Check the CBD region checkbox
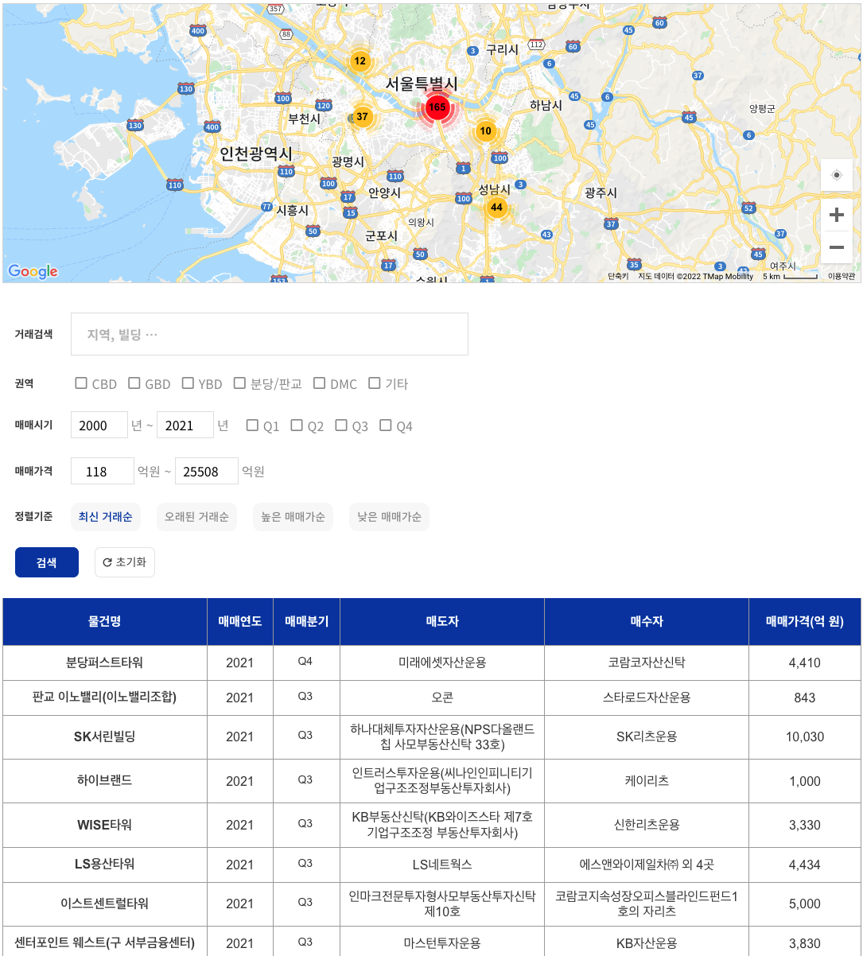Screen dimensions: 863x956 click(81, 383)
